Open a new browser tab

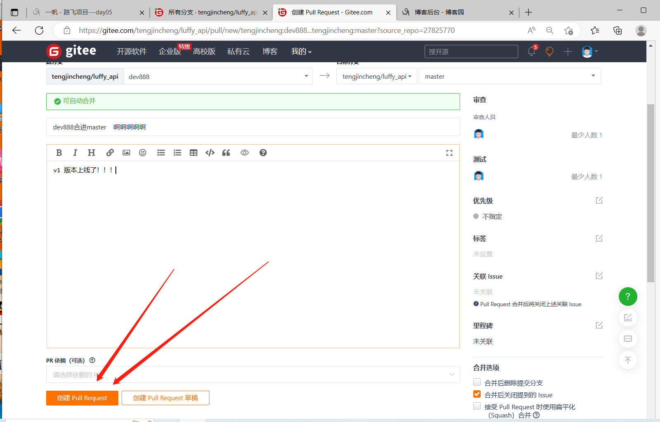tap(528, 12)
